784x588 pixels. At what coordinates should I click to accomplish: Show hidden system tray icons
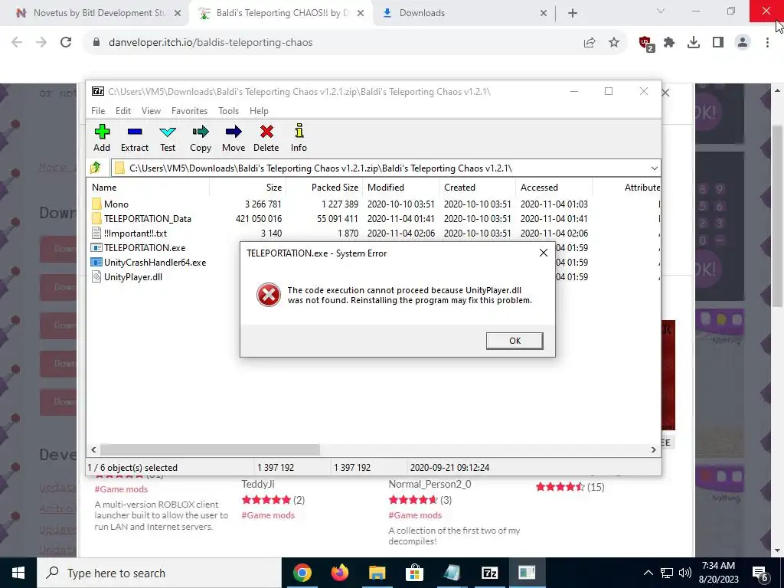coord(648,573)
